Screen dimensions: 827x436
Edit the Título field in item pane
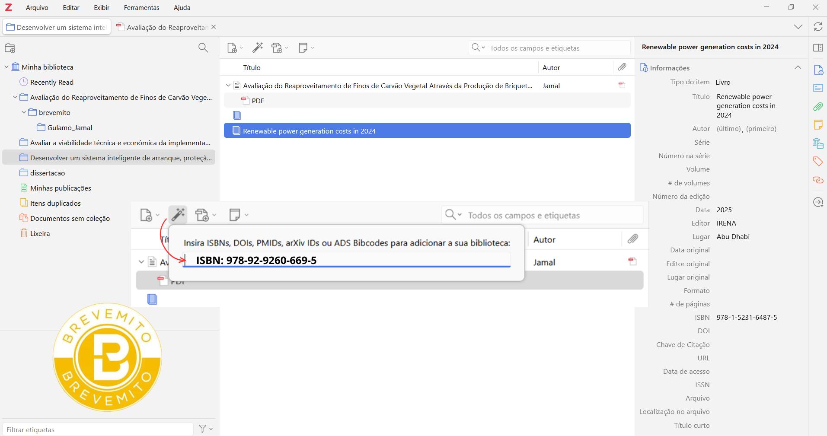click(746, 106)
